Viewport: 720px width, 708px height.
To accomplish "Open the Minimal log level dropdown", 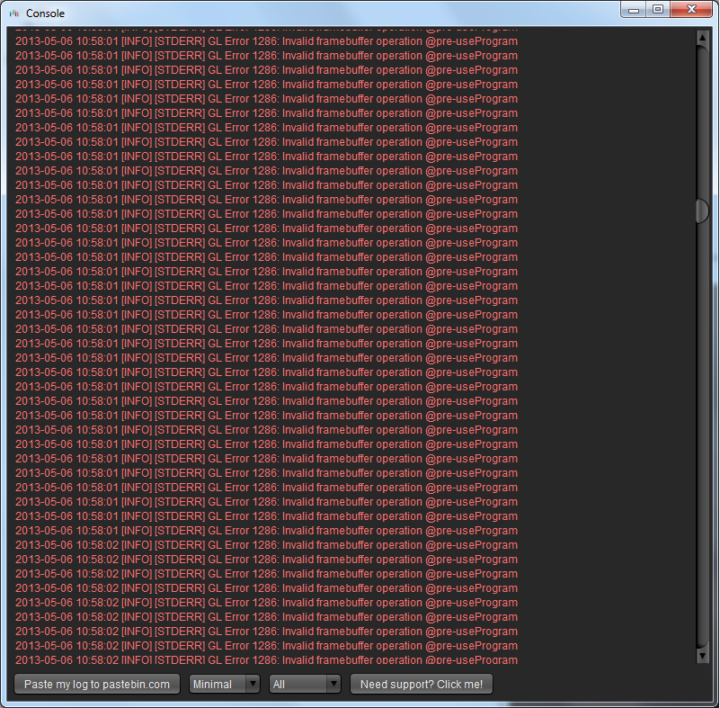I will coord(225,684).
